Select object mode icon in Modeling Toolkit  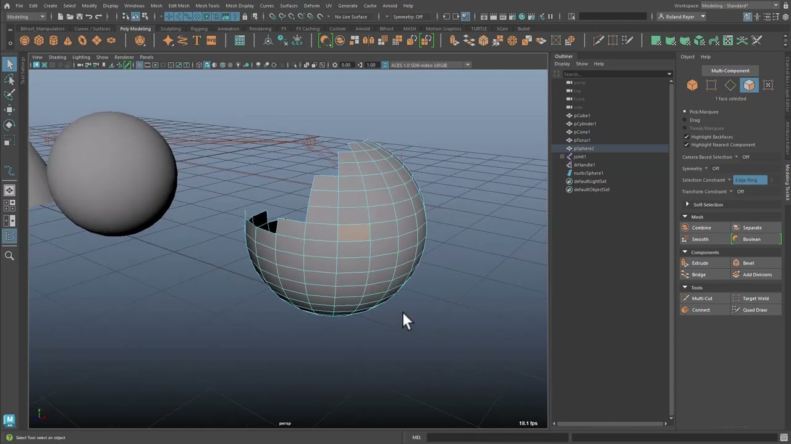[x=692, y=85]
